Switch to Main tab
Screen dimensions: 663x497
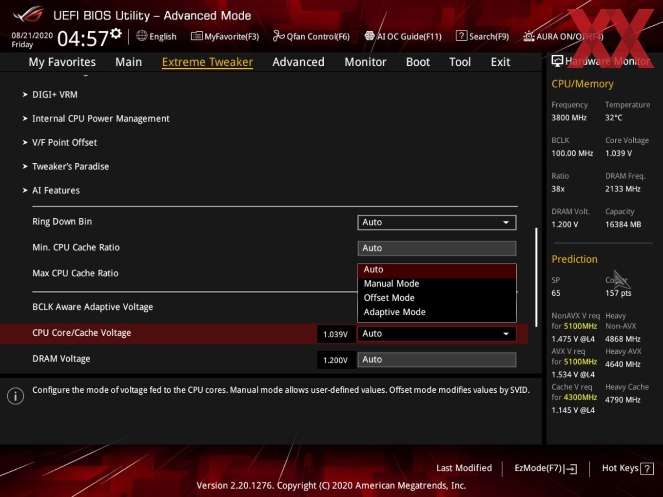[129, 62]
